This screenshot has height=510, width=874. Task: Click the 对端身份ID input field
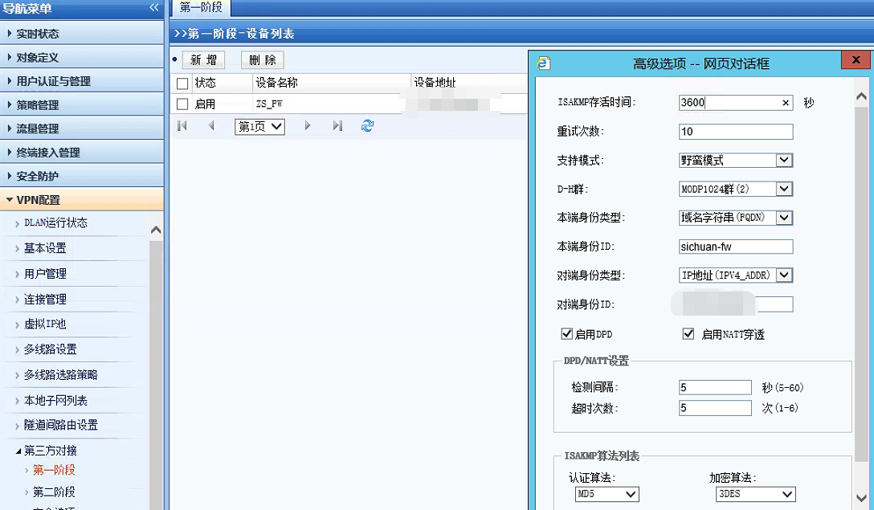tap(736, 304)
